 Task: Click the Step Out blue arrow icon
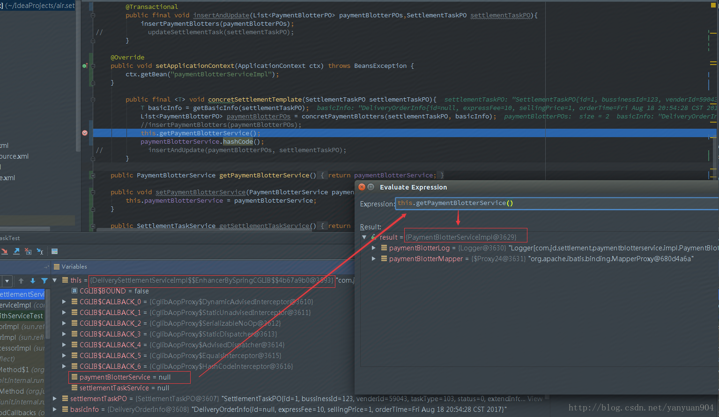16,251
